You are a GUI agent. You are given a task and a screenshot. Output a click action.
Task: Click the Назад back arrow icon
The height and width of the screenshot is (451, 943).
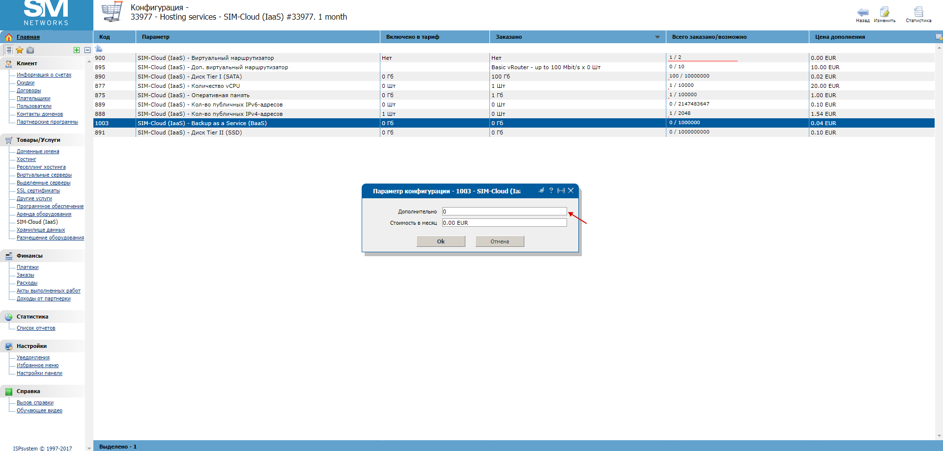click(862, 12)
